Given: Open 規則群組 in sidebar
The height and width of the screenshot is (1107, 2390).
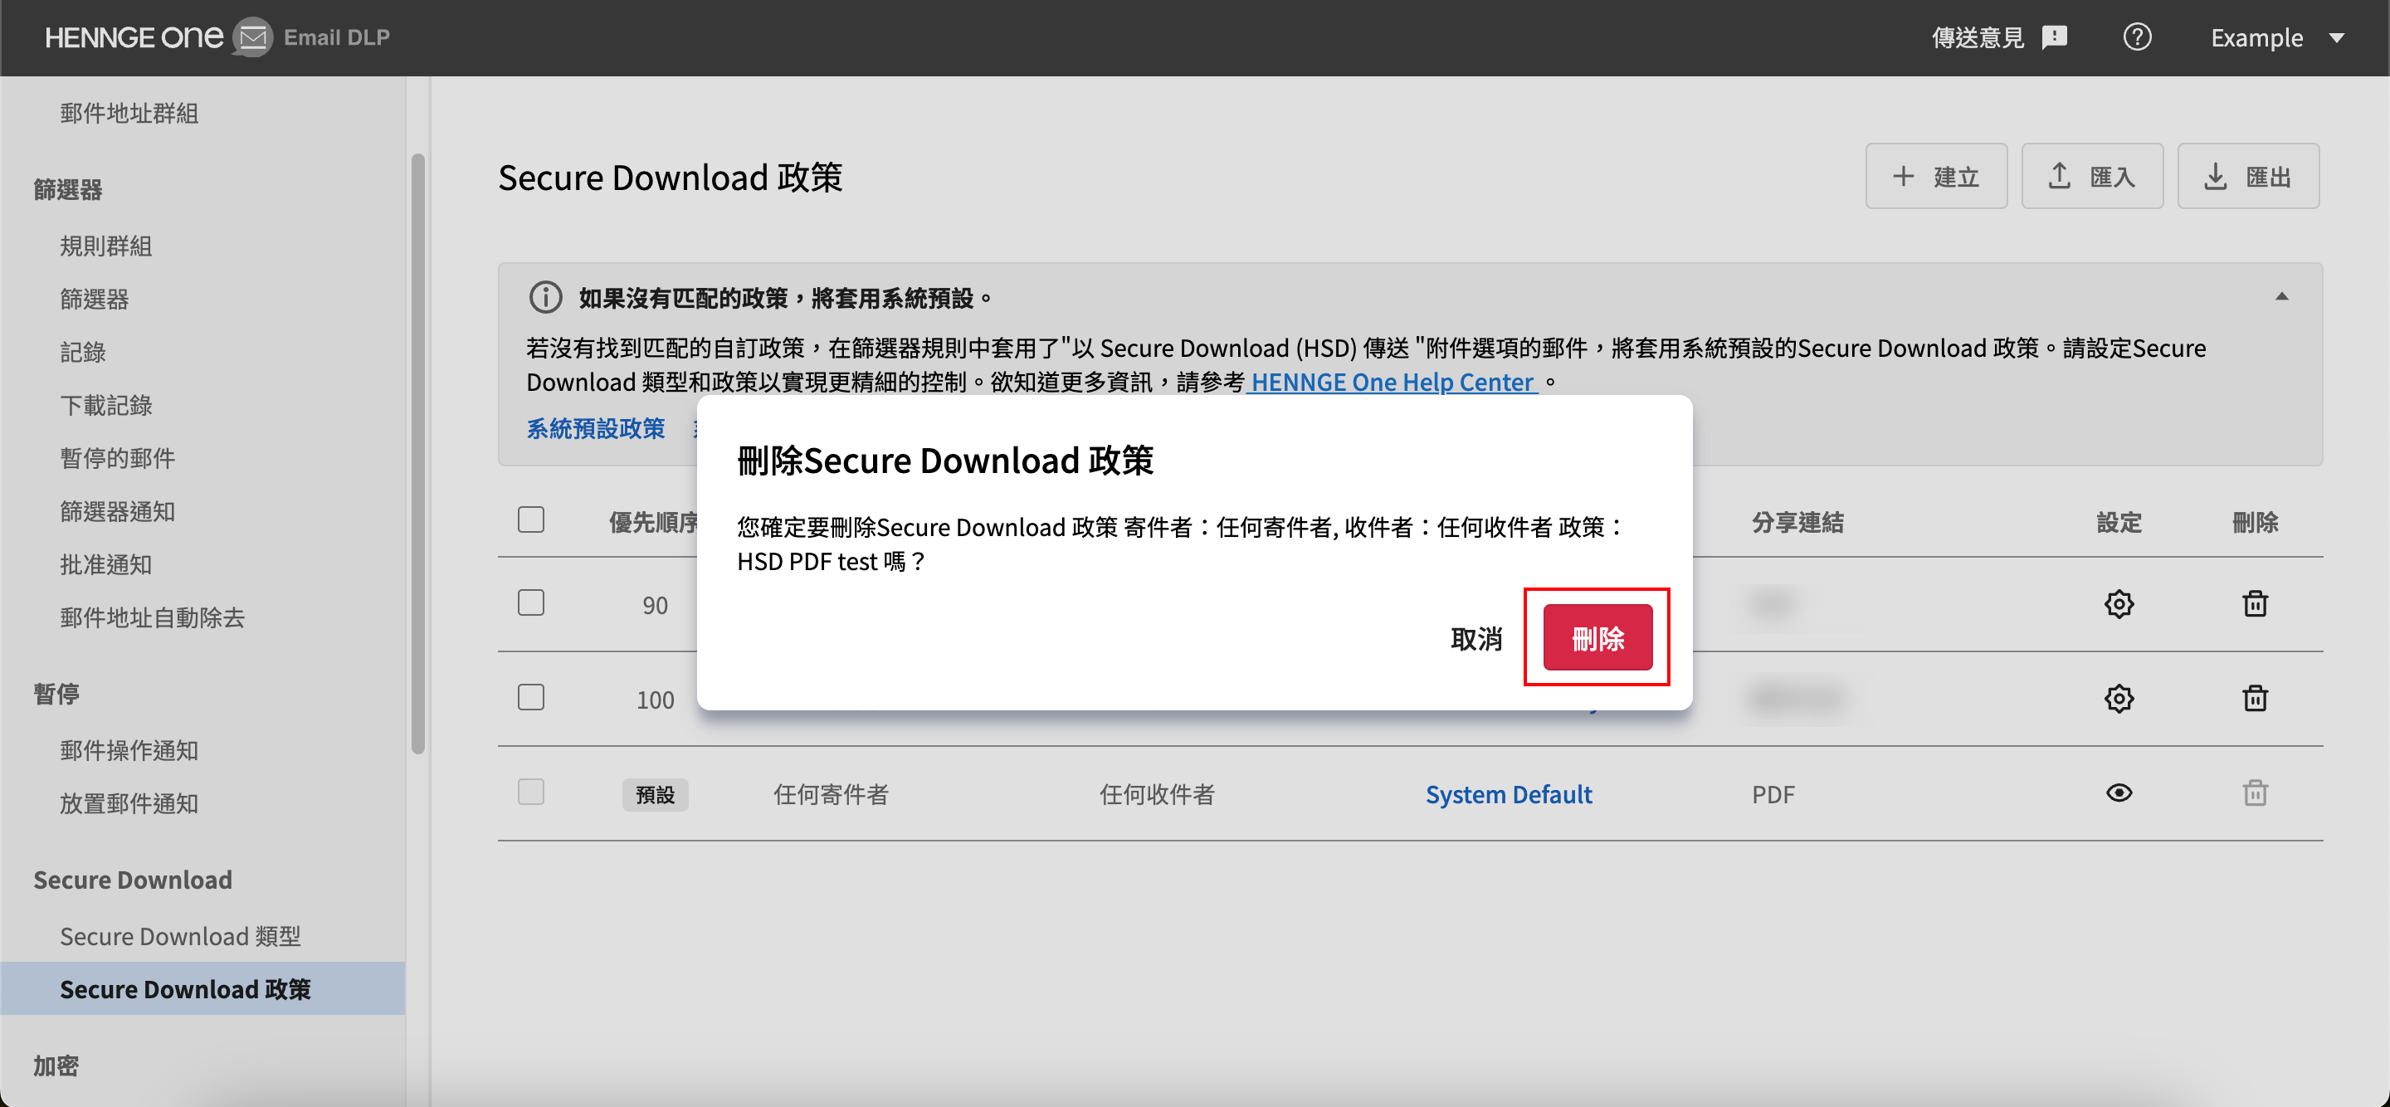Looking at the screenshot, I should (105, 245).
